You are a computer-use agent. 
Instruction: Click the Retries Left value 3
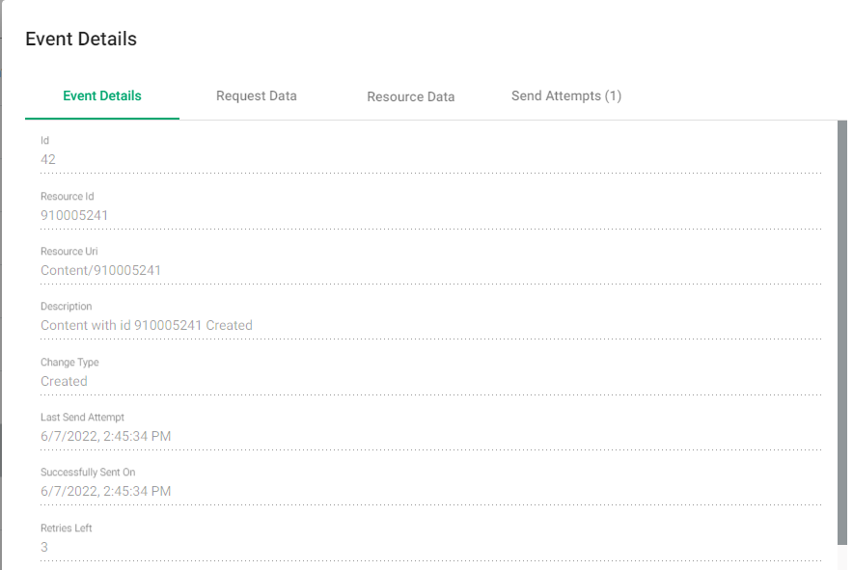(44, 547)
